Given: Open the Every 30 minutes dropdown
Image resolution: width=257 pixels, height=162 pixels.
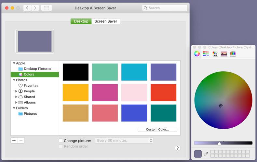Looking at the screenshot, I should pos(124,140).
